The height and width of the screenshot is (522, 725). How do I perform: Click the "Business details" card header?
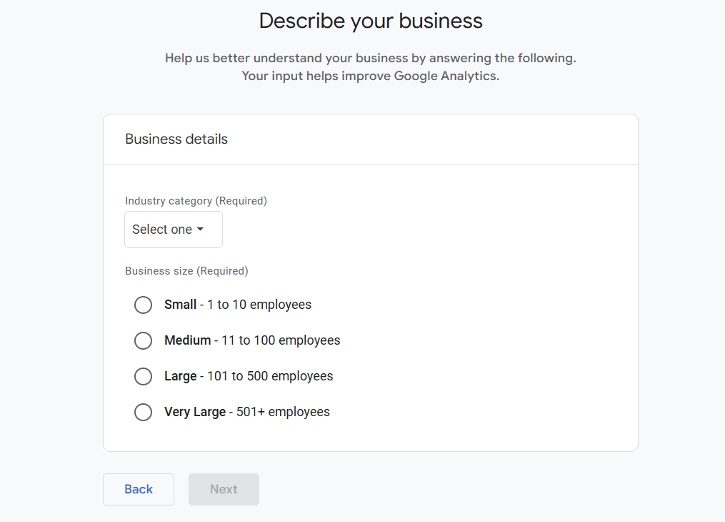pos(176,139)
